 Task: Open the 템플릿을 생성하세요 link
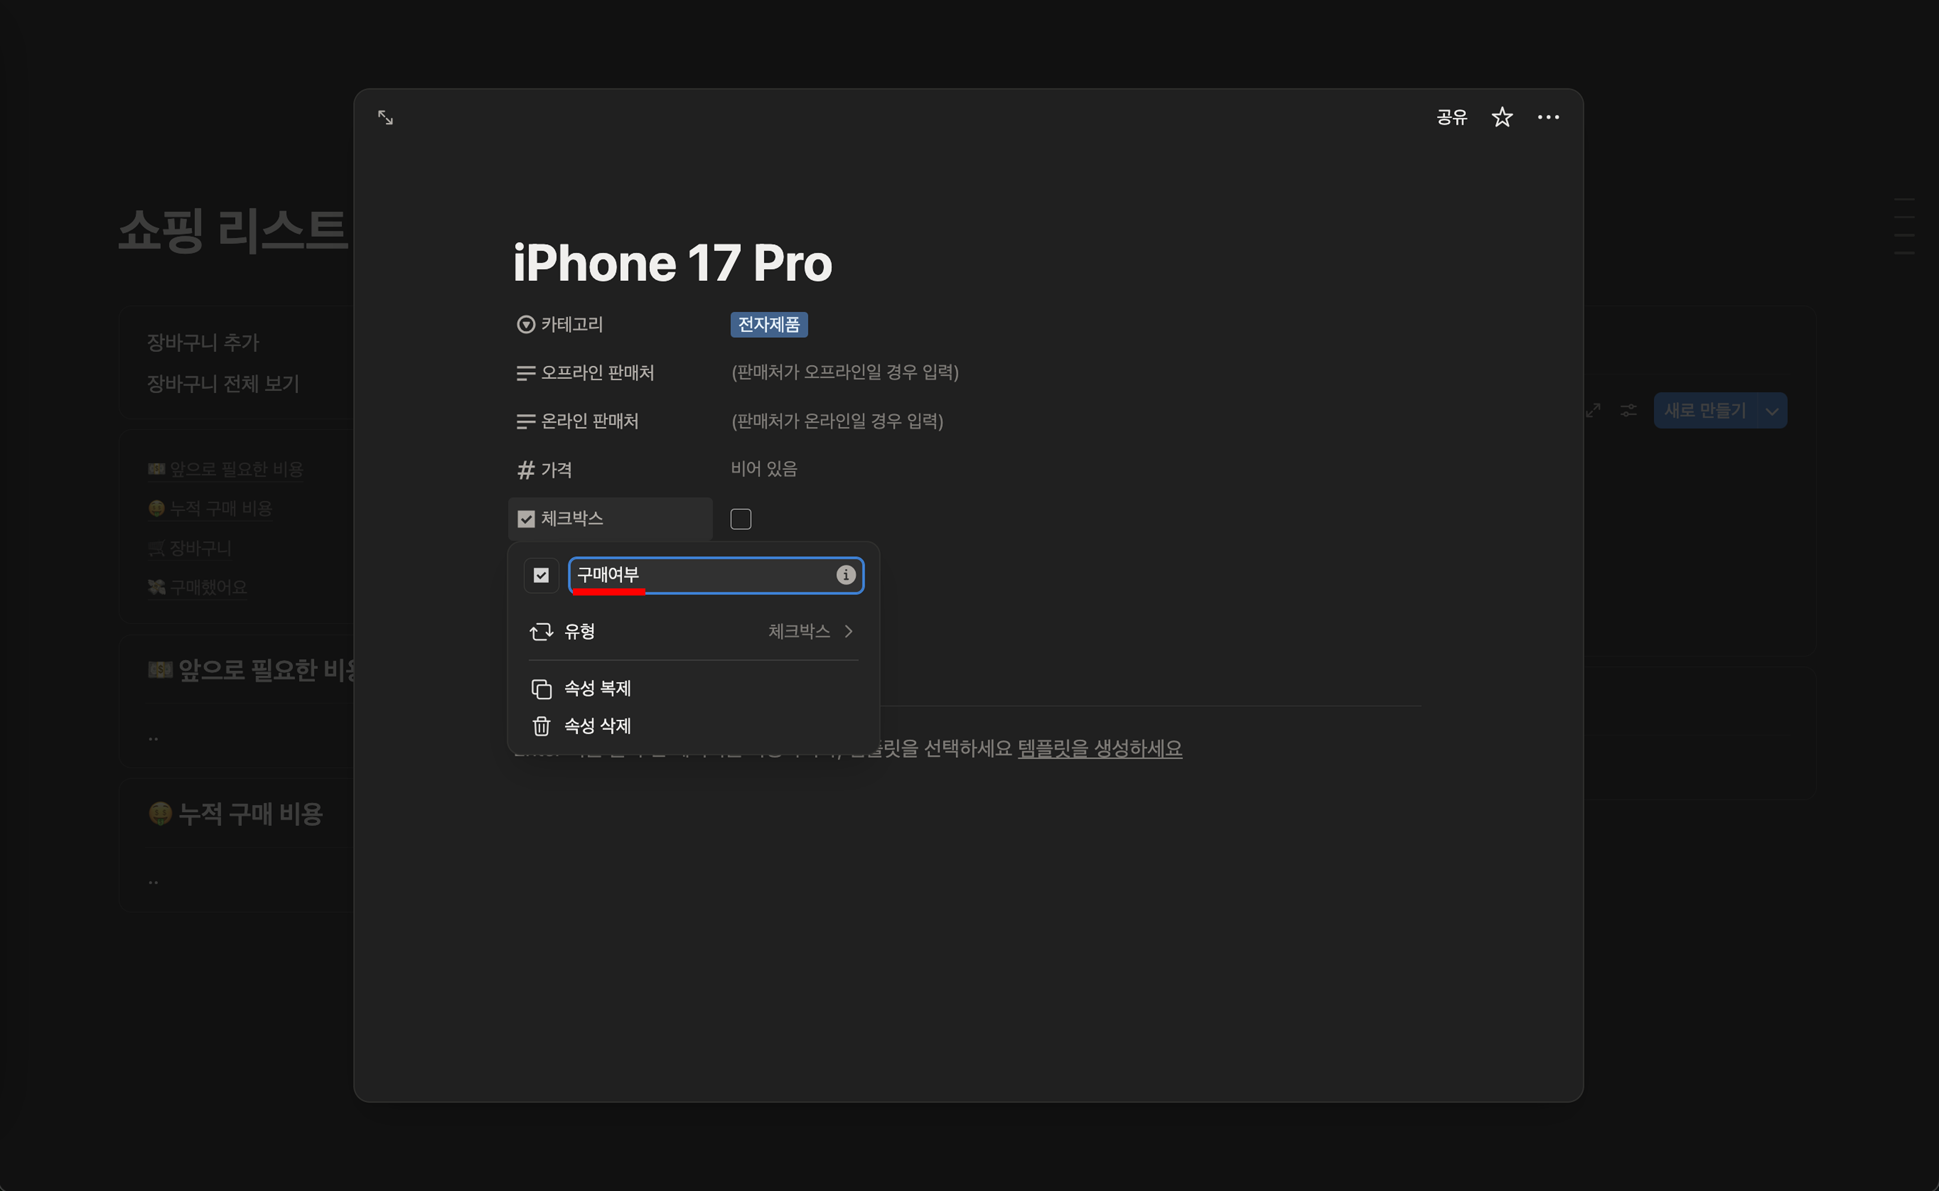(1099, 749)
